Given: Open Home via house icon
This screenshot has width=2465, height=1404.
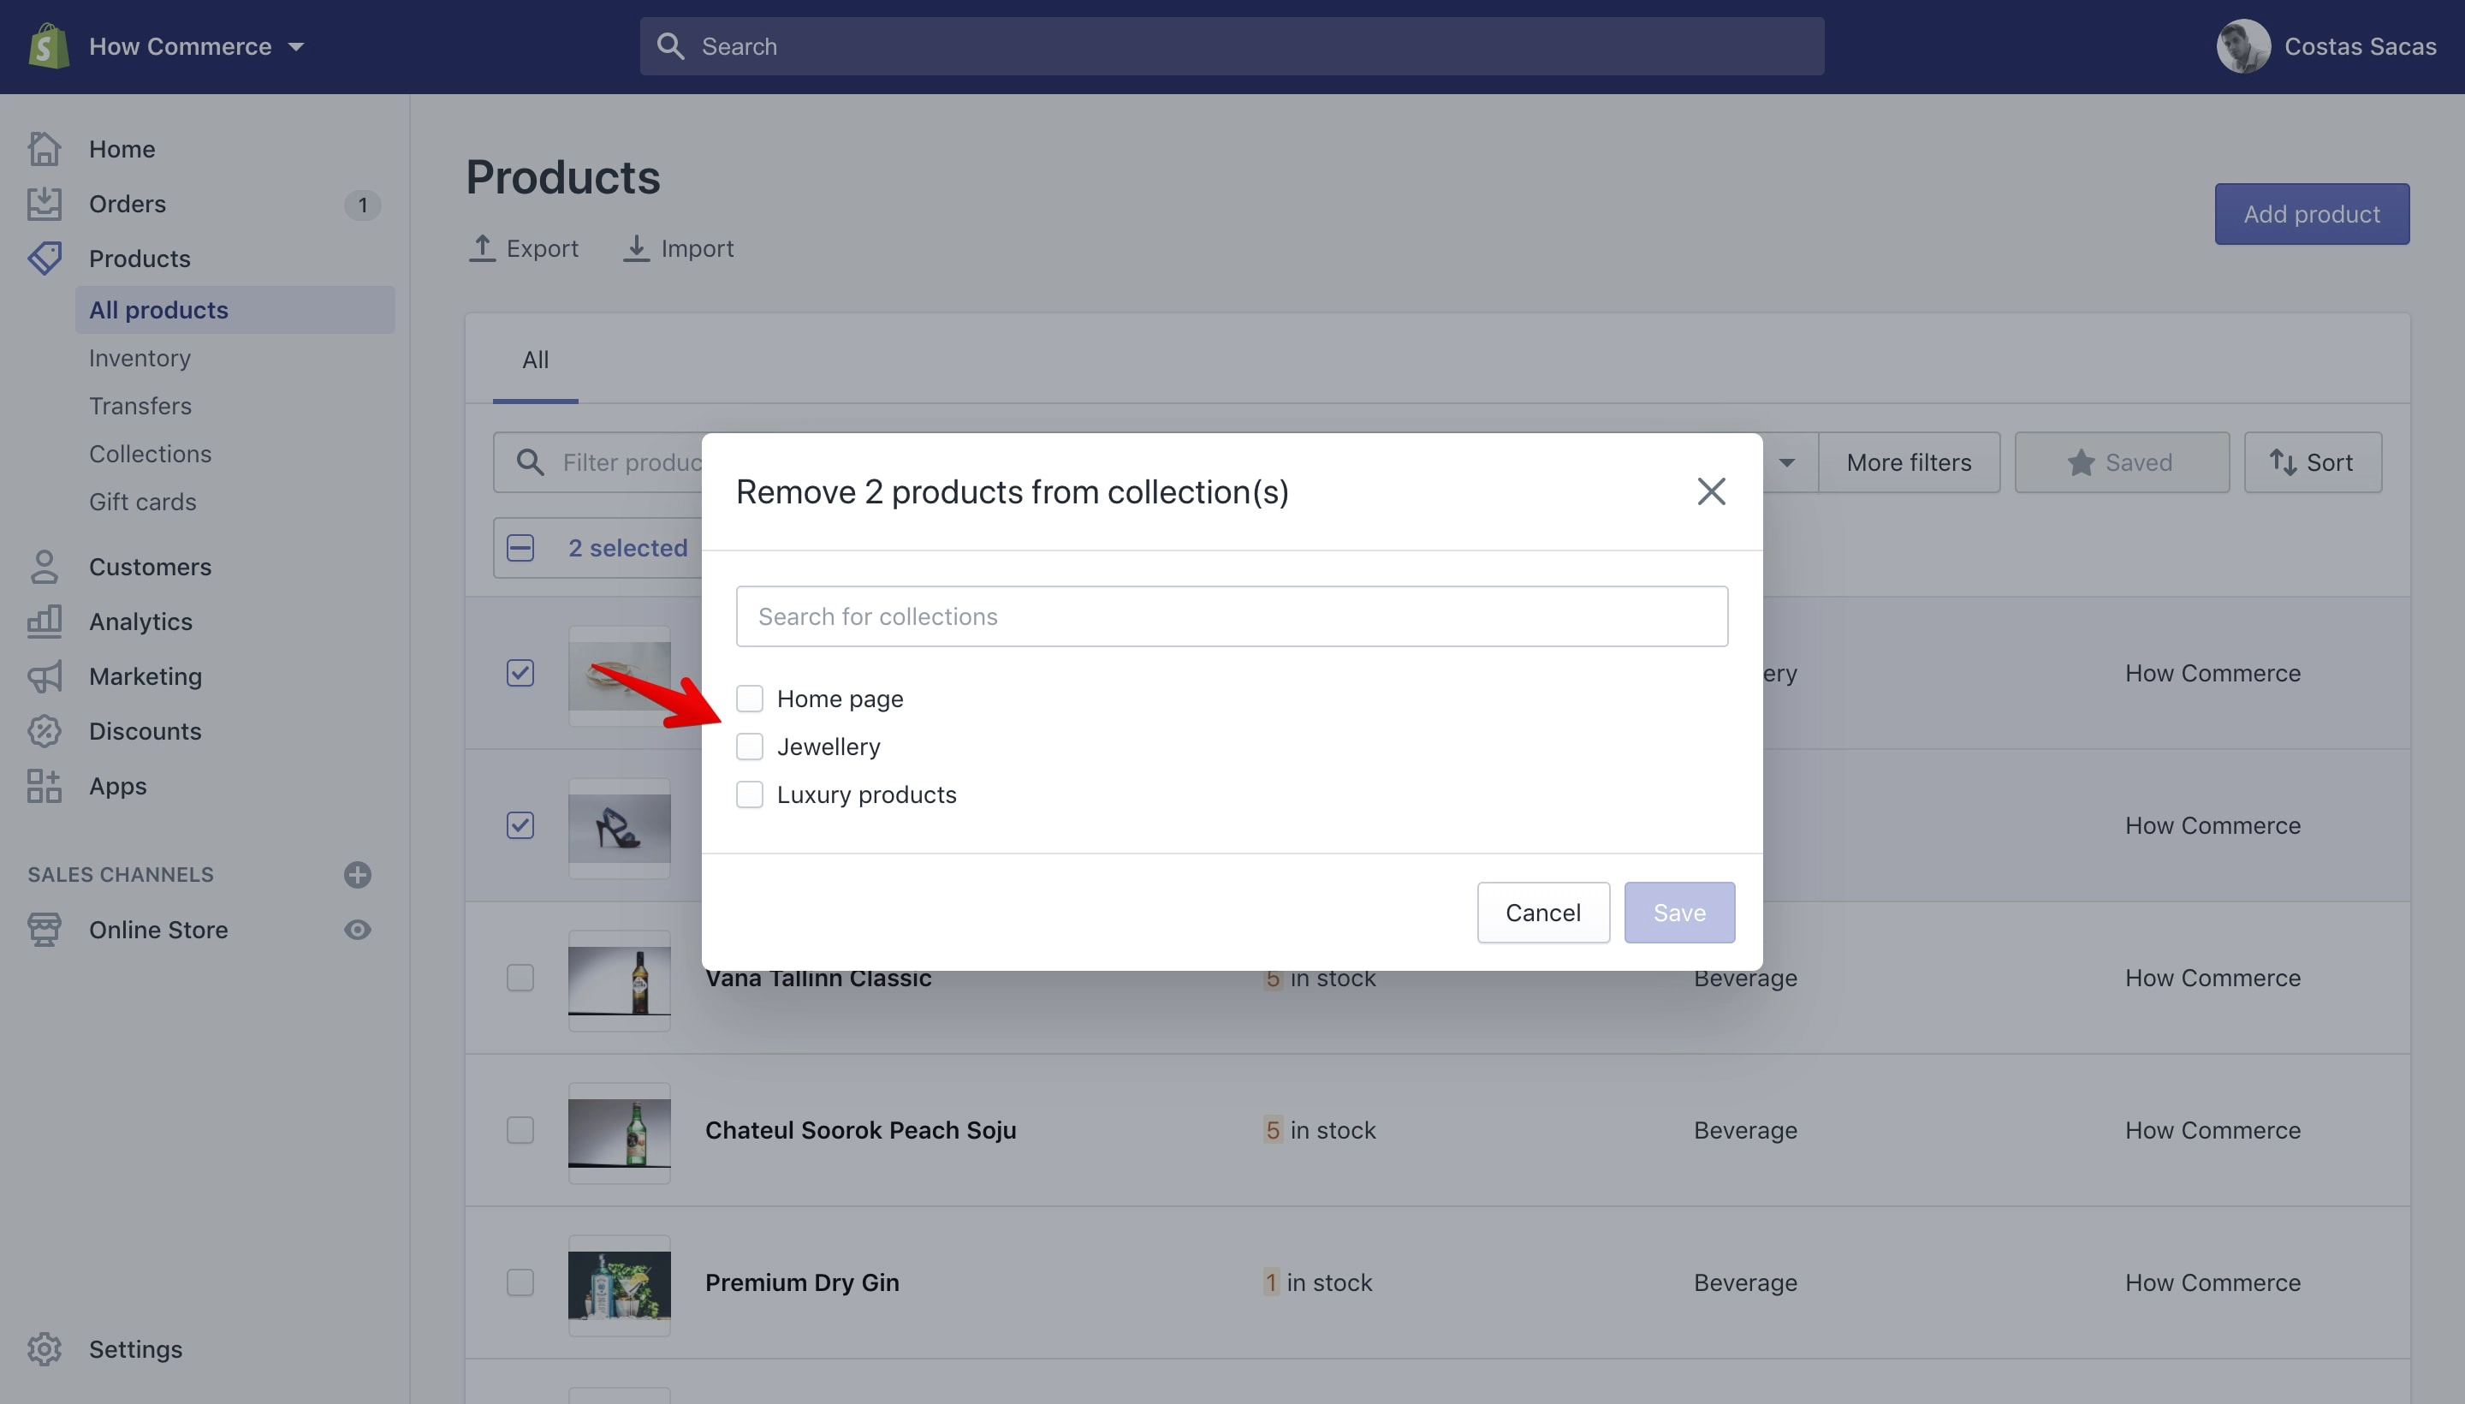Looking at the screenshot, I should tap(45, 148).
